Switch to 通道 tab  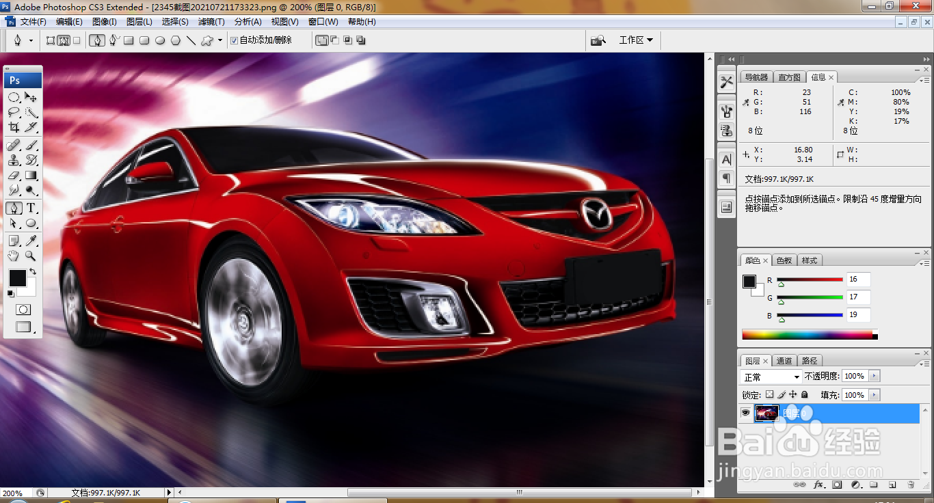click(x=784, y=361)
